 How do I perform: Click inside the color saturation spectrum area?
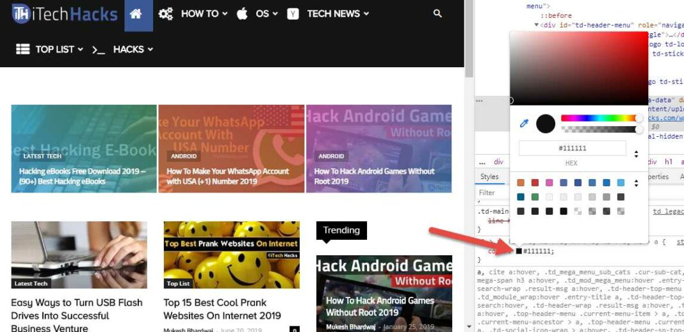[579, 68]
